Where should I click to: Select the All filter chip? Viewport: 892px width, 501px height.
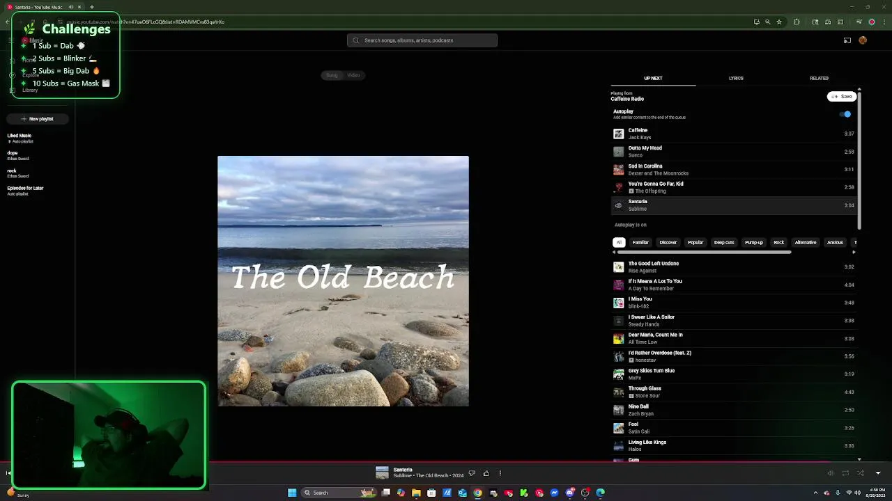(x=619, y=242)
